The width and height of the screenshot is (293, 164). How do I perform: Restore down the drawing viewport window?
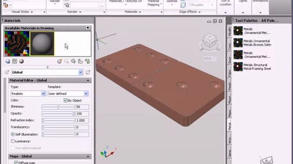tap(215, 21)
